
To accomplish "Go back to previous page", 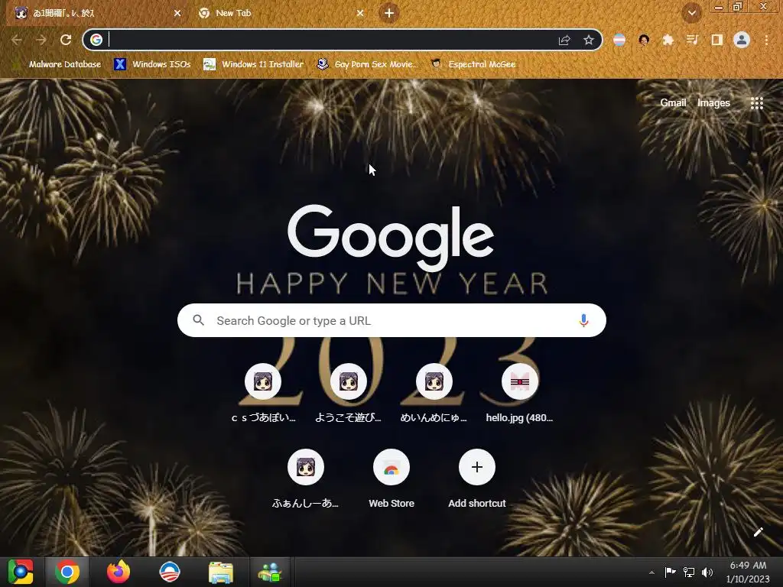I will click(17, 40).
